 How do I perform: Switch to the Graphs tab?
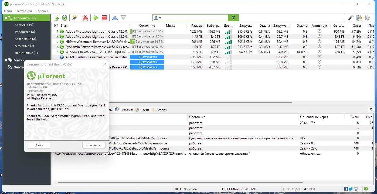pyautogui.click(x=159, y=110)
